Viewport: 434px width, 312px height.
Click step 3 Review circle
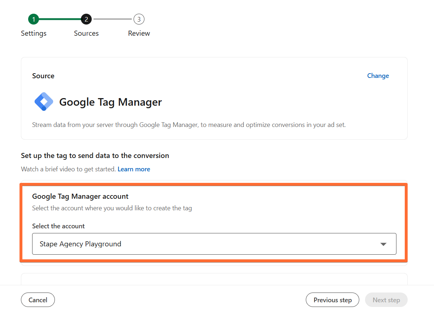pos(139,19)
